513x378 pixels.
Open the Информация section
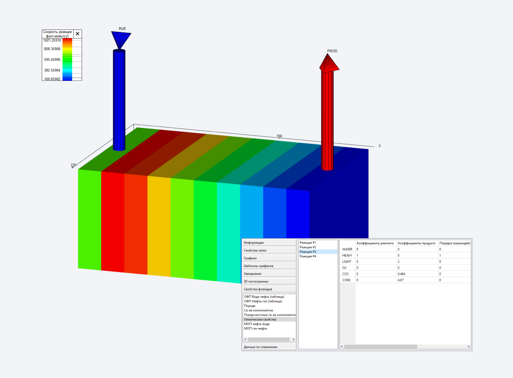[269, 243]
